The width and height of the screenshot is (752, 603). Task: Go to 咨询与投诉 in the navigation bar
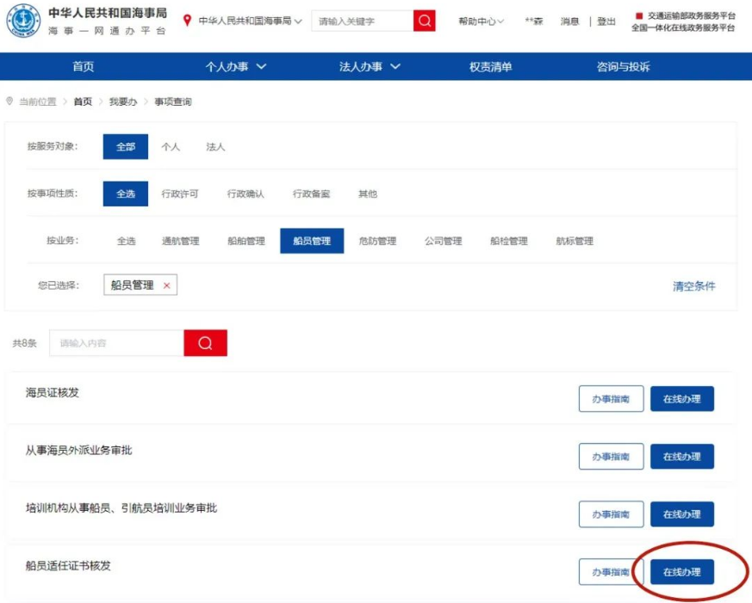pos(623,67)
